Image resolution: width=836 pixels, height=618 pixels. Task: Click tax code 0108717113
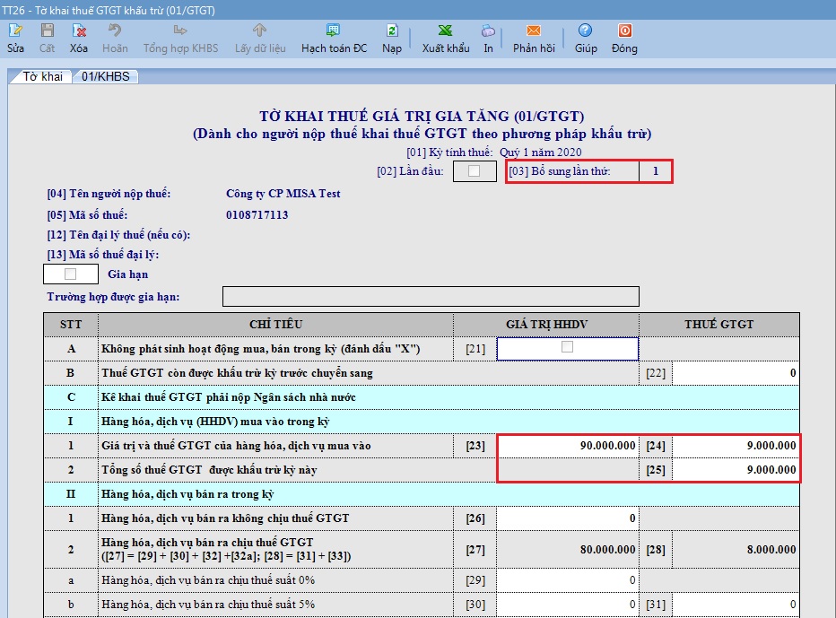point(257,215)
